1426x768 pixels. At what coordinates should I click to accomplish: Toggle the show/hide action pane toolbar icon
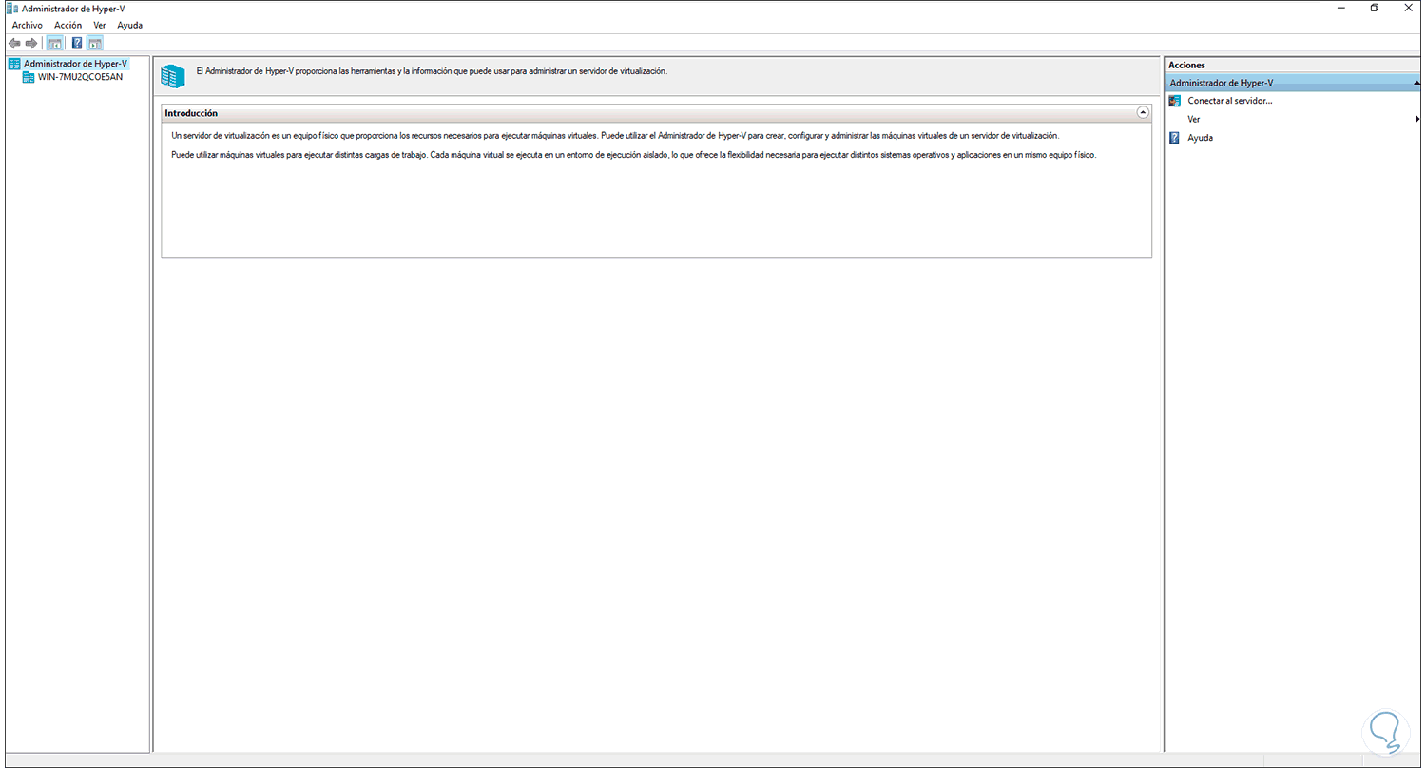tap(95, 43)
